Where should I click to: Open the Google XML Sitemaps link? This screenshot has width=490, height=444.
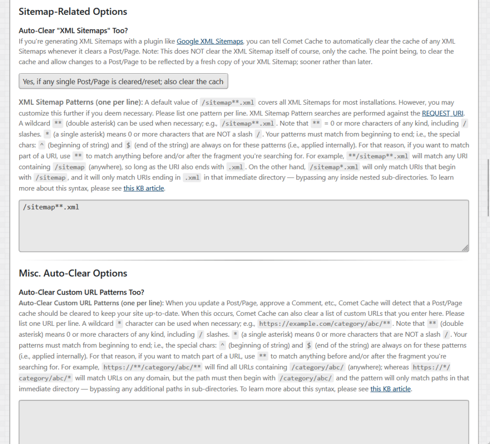click(x=210, y=41)
